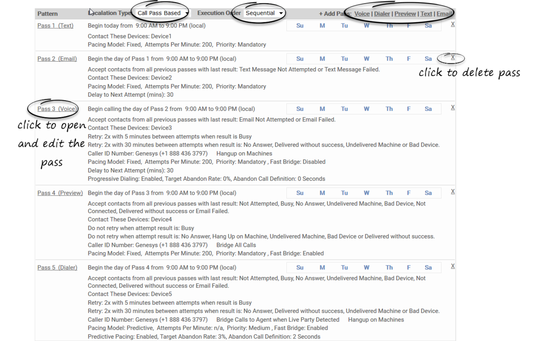Toggle Monday for Pass 1

click(x=322, y=26)
